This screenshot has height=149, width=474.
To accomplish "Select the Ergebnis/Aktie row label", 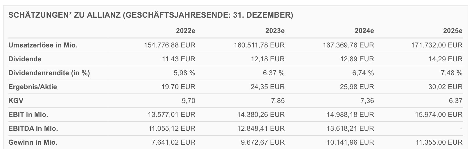I will [33, 87].
